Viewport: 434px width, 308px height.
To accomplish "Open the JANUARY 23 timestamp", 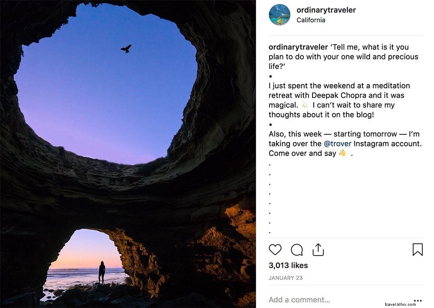I will pos(286,278).
